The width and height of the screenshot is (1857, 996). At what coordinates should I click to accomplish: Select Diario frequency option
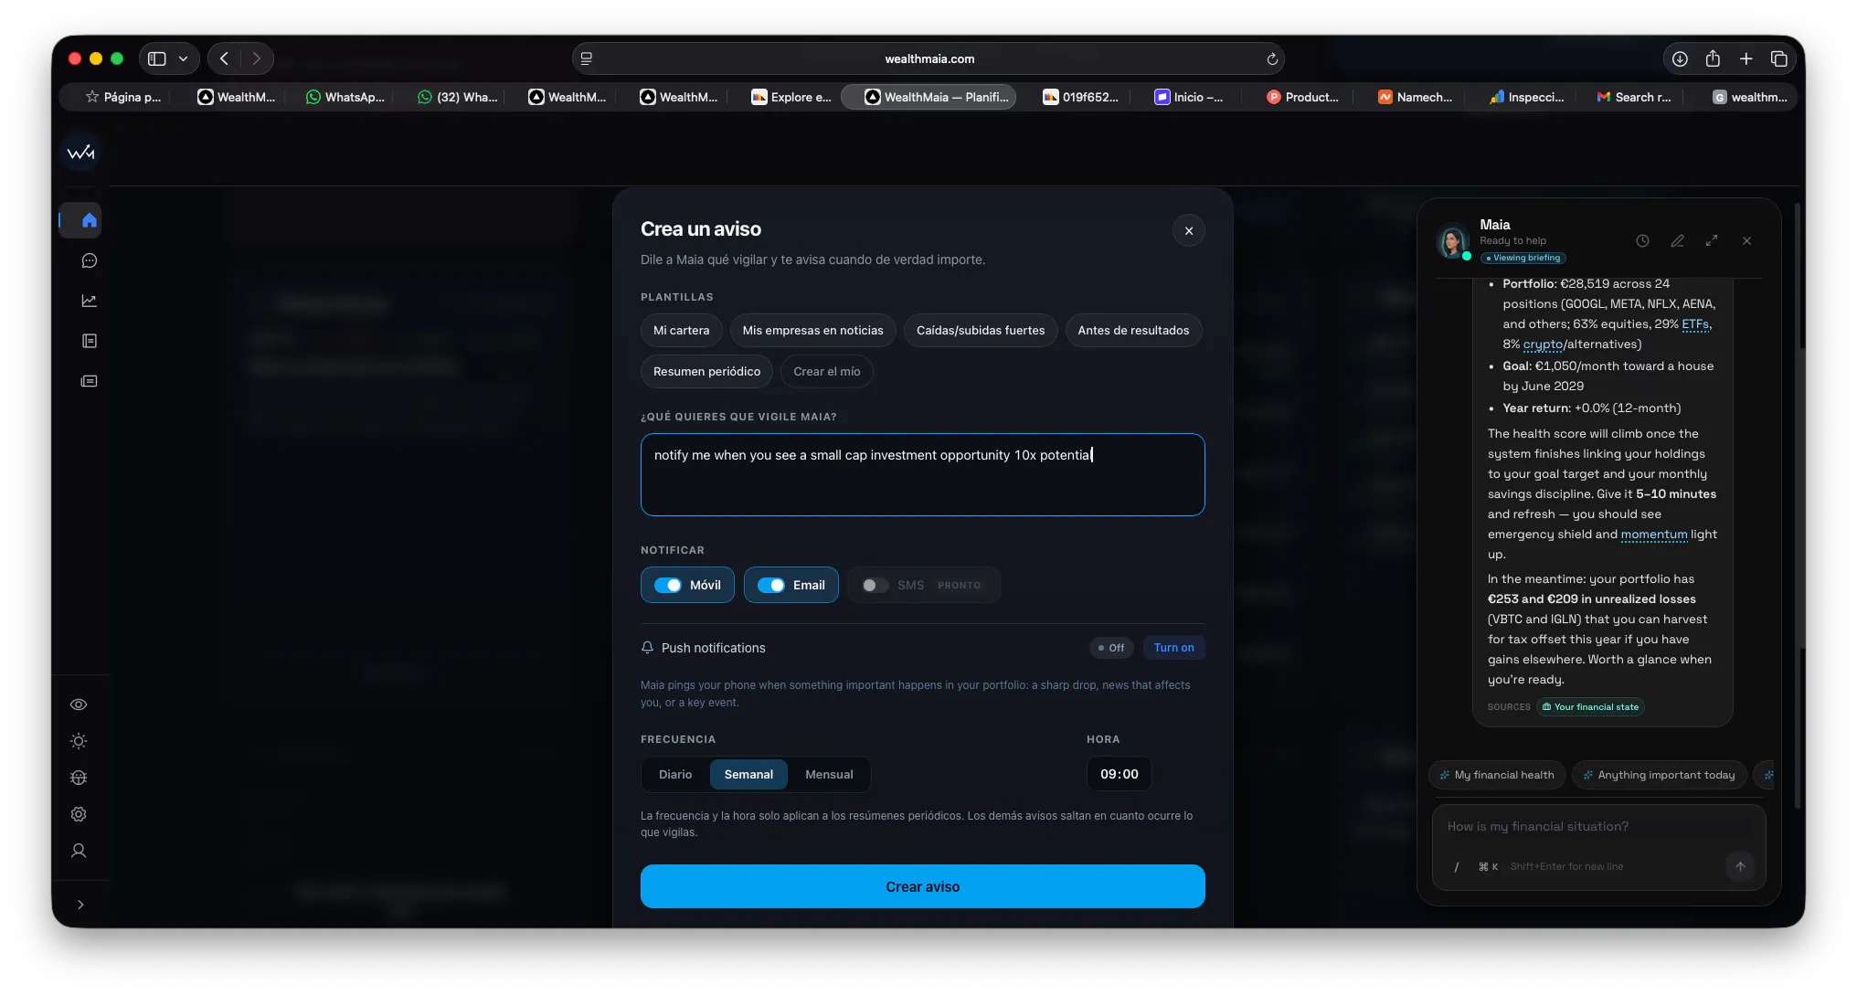coord(675,774)
